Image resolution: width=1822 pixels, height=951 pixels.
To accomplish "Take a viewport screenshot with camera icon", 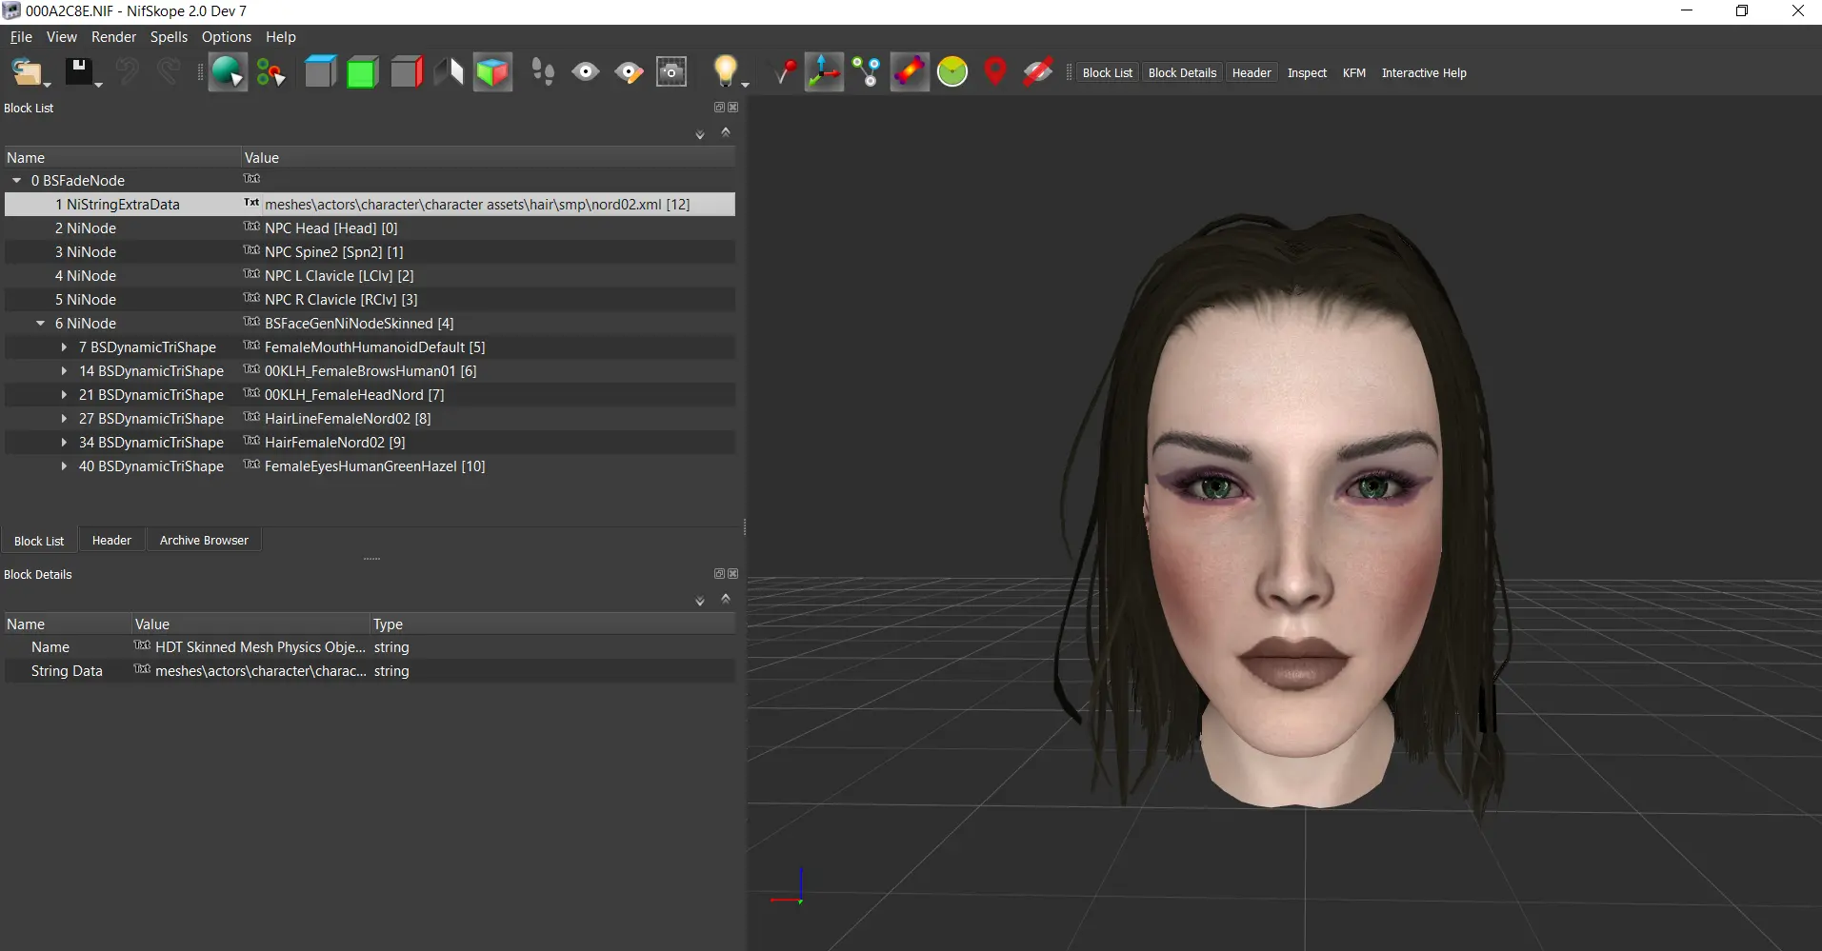I will (x=671, y=72).
